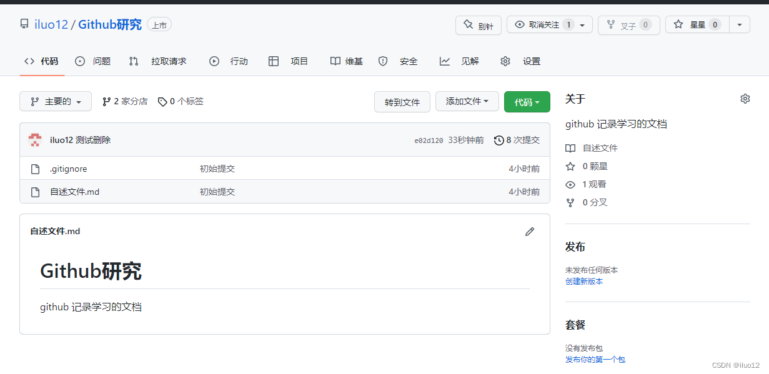This screenshot has width=769, height=374.
Task: Click the Github研究 readme heading
Action: [x=91, y=271]
